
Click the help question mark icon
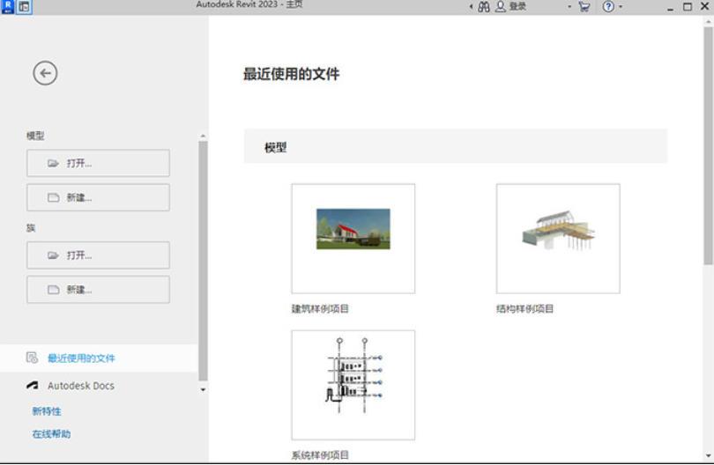pos(608,7)
